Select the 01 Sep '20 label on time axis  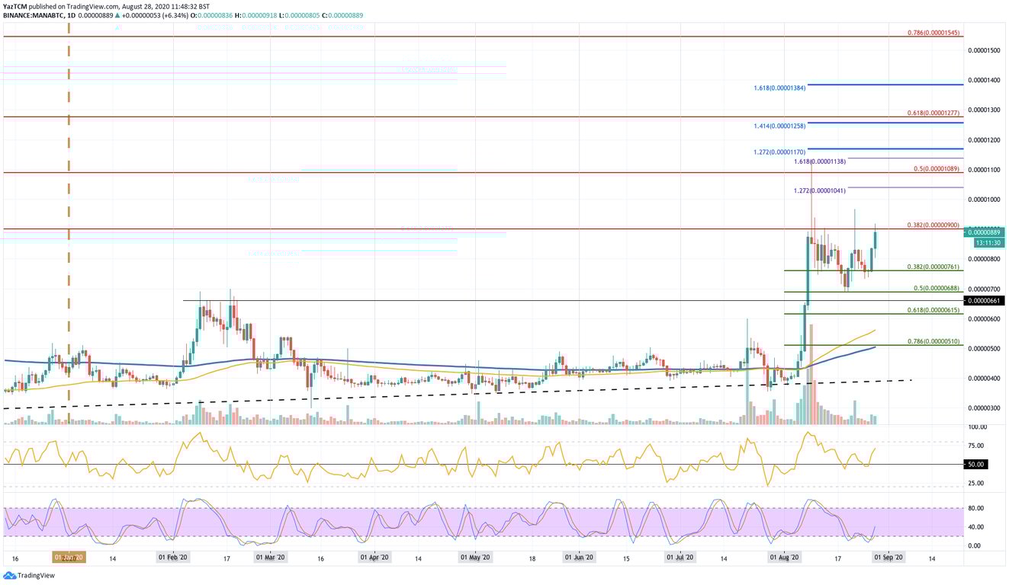coord(887,557)
